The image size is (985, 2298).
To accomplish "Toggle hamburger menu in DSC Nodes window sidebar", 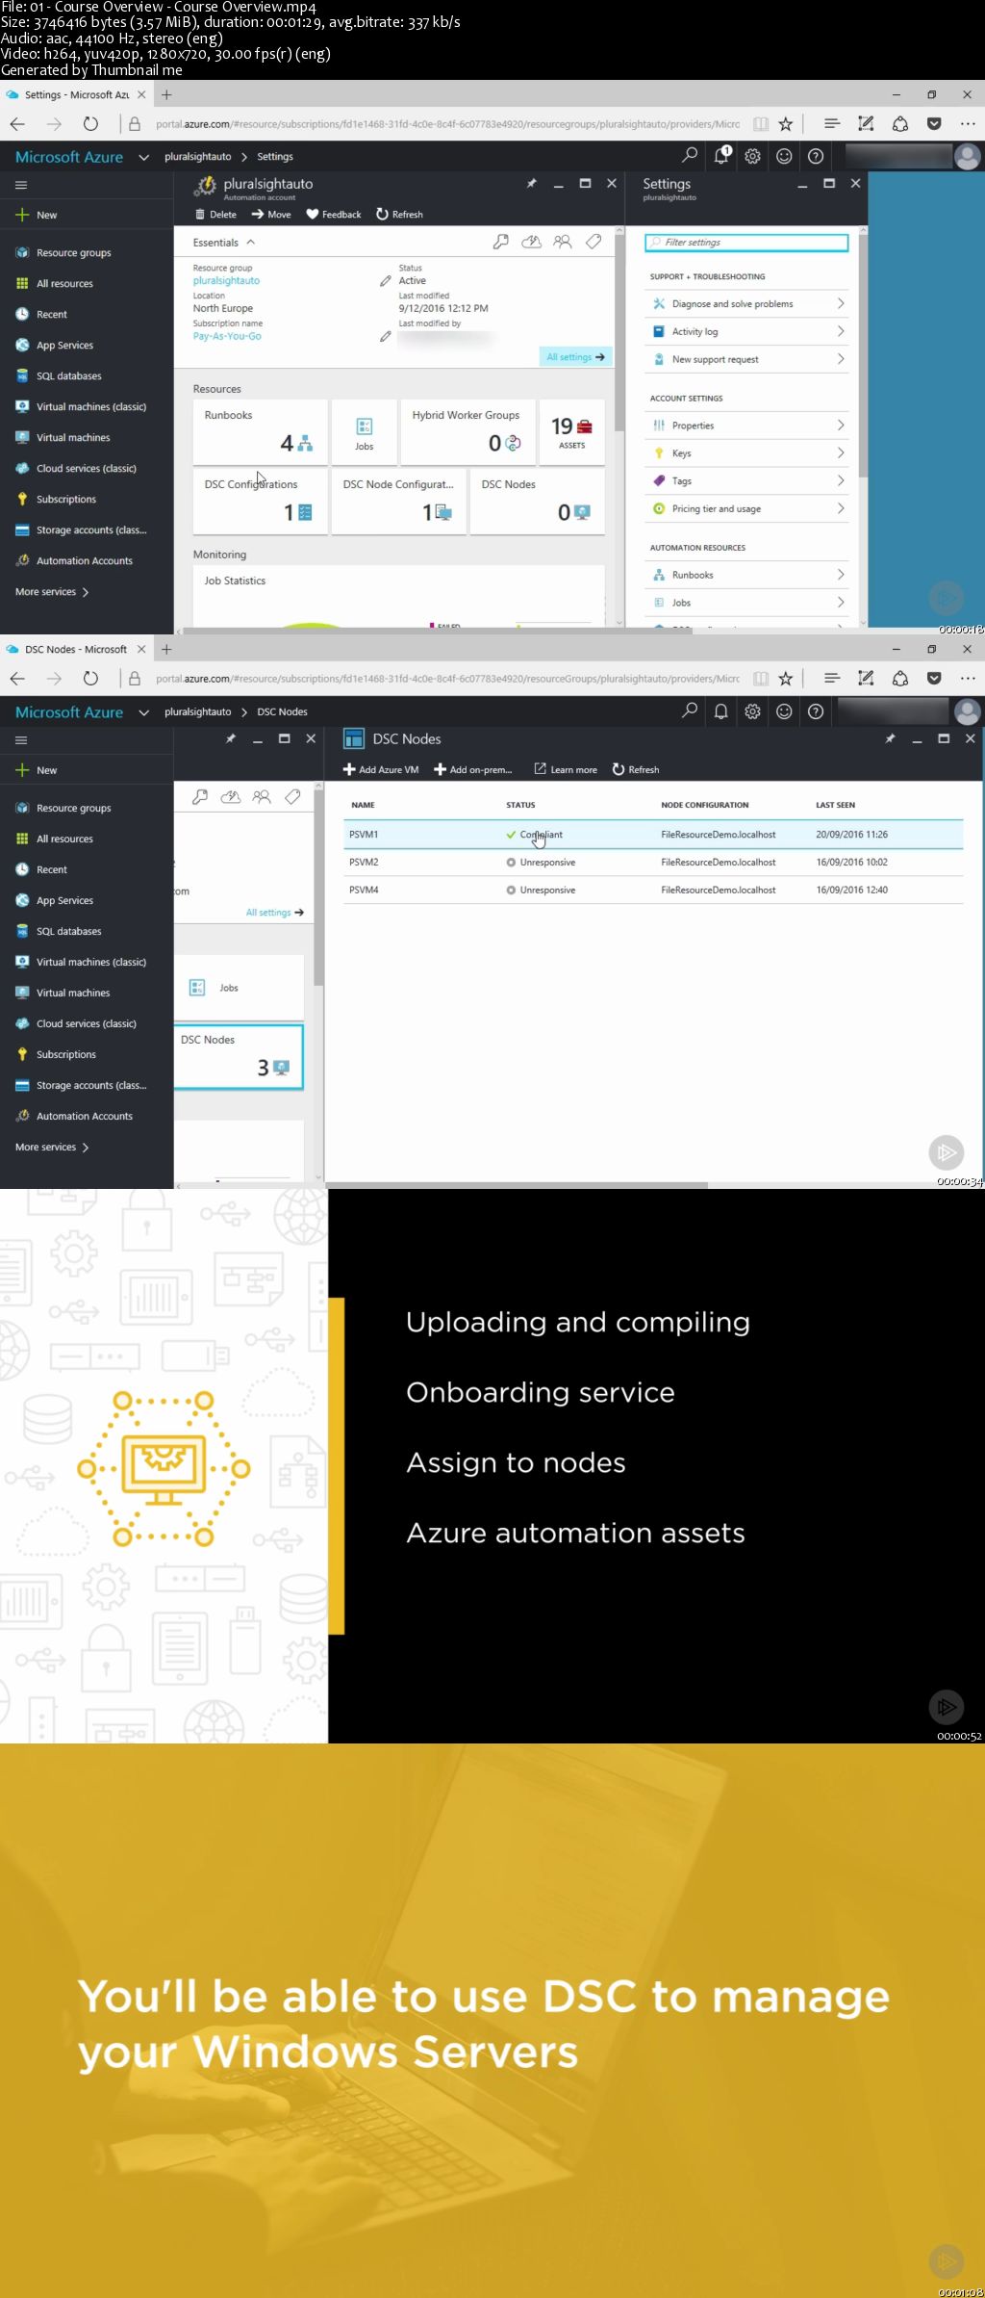I will point(21,740).
